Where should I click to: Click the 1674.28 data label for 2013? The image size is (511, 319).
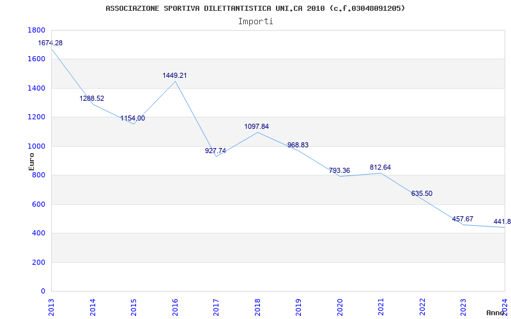coord(50,43)
